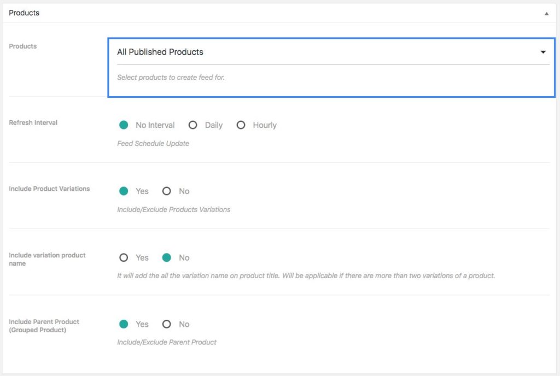
Task: Select Yes for Include Product Variations
Action: point(124,191)
